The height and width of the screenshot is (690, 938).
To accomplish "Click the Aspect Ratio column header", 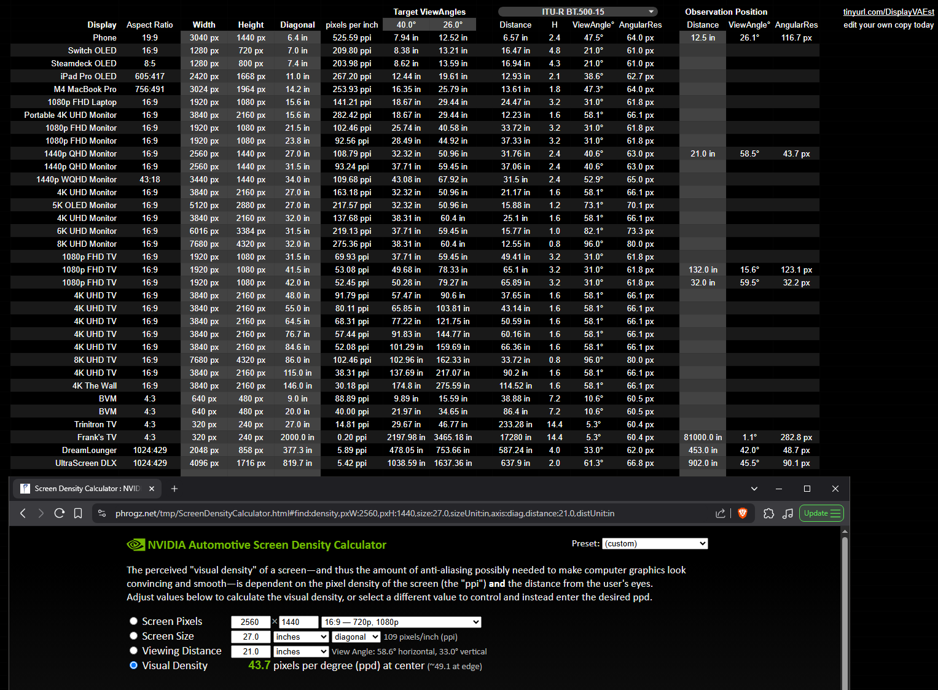I will click(150, 25).
